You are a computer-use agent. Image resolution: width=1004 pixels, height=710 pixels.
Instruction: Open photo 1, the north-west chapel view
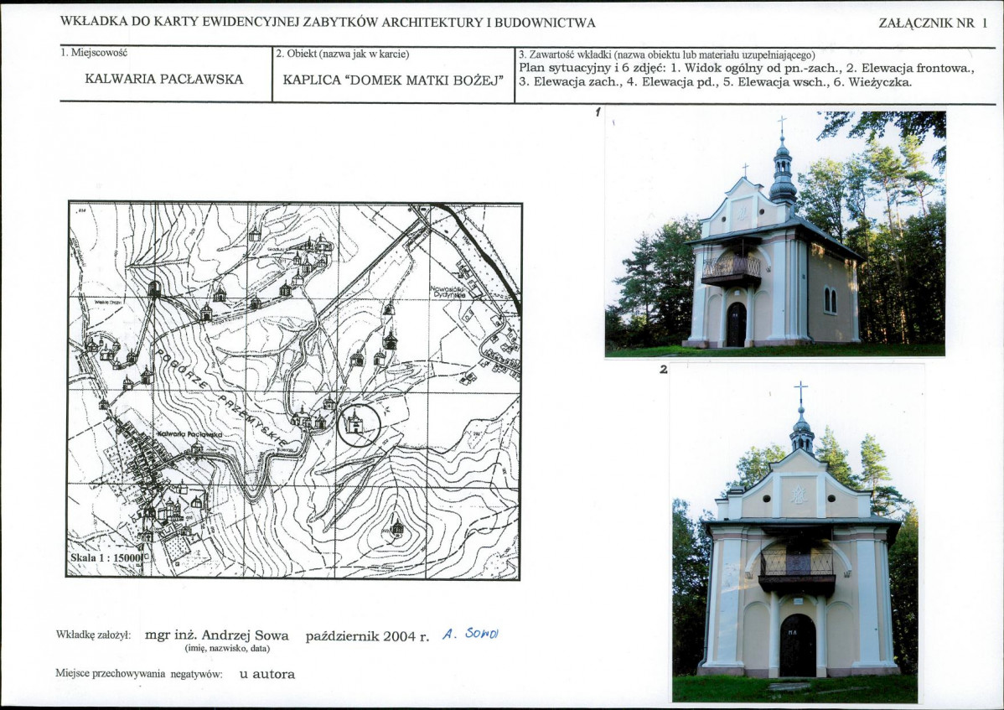click(775, 233)
